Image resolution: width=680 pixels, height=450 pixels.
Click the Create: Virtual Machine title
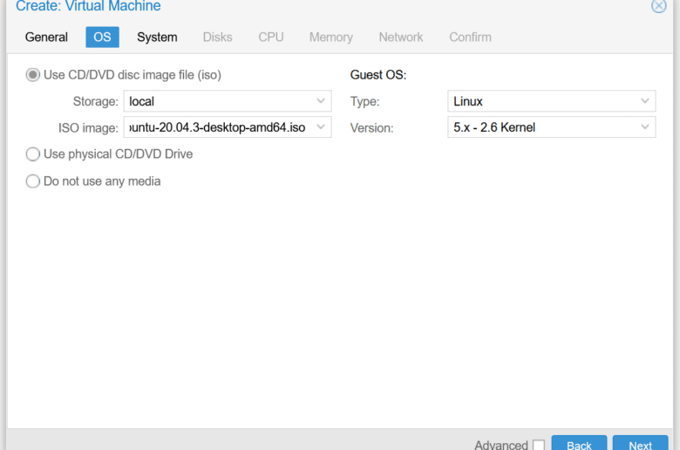88,6
